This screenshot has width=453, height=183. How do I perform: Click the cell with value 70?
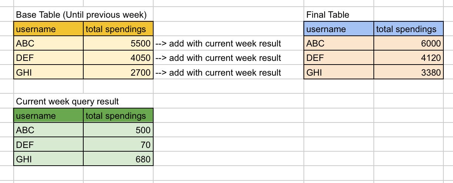pos(118,145)
